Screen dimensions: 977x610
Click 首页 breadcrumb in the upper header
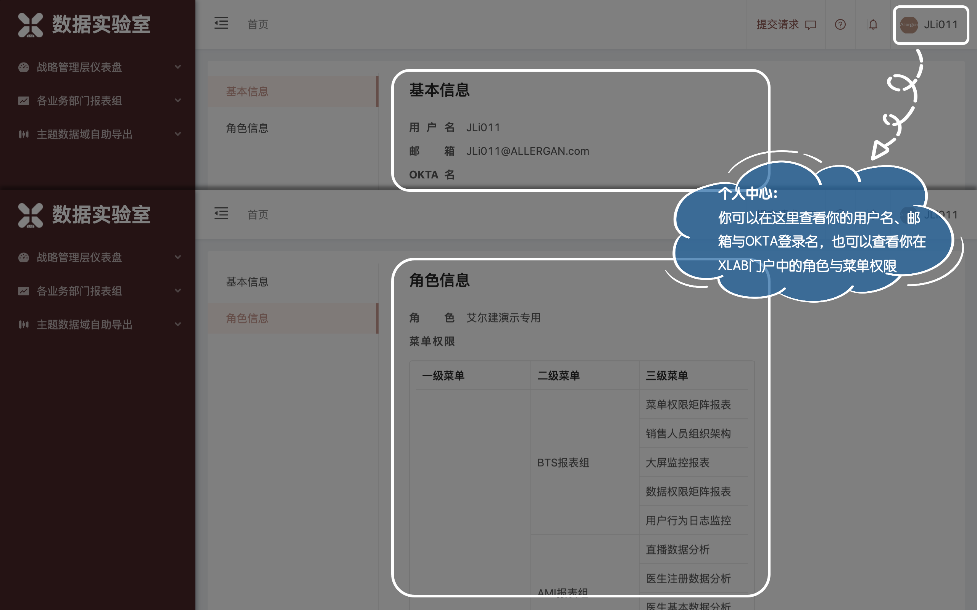click(258, 25)
